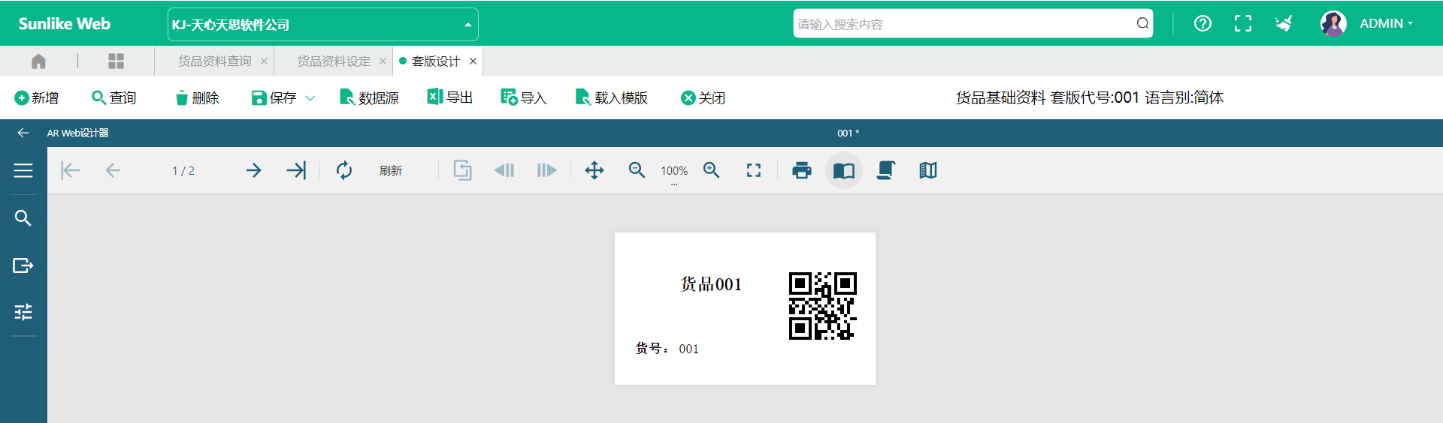Image resolution: width=1443 pixels, height=423 pixels.
Task: Open the export panel in viewer sidebar
Action: (23, 265)
